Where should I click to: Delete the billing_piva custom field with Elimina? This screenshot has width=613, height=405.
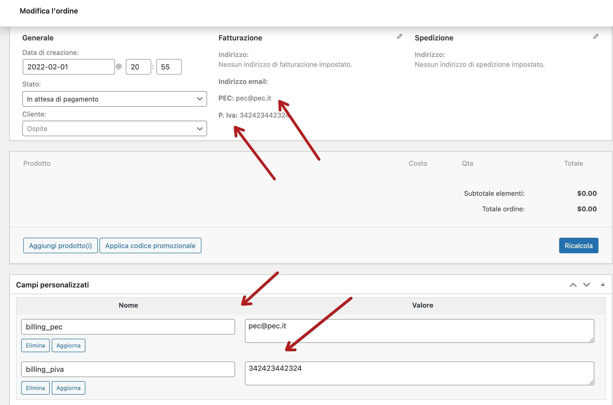pyautogui.click(x=35, y=388)
